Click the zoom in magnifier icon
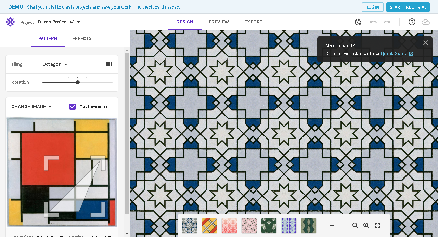Viewport: 438px width, 237px height. [x=366, y=226]
